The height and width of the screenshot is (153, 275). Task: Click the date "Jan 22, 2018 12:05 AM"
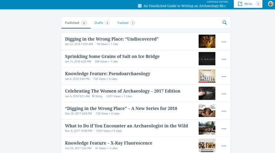(79, 44)
